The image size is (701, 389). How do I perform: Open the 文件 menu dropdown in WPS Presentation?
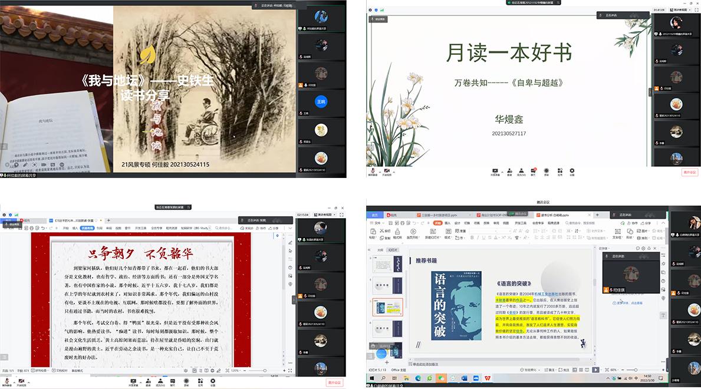[378, 223]
